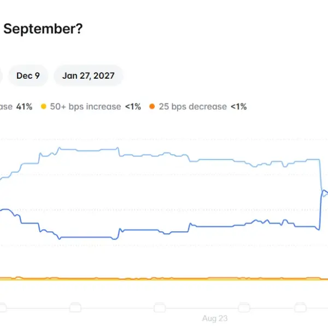
Task: Select the '25 bps decrease' legend label
Action: coord(192,107)
